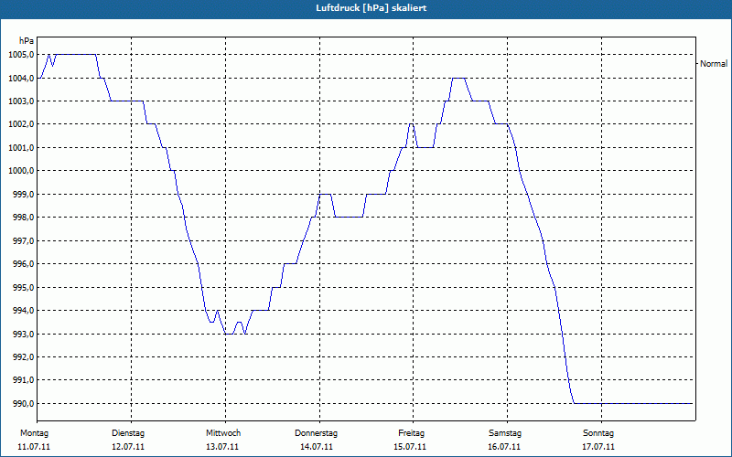Image resolution: width=732 pixels, height=457 pixels.
Task: Click the date 11.07.11
Action: pyautogui.click(x=34, y=447)
